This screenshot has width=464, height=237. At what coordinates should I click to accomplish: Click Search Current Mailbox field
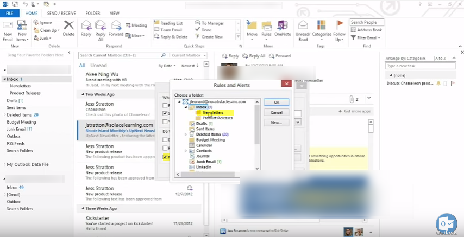point(123,55)
